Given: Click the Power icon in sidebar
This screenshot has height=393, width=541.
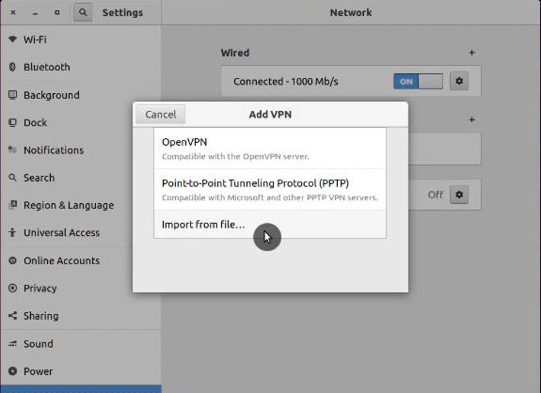Looking at the screenshot, I should tap(12, 371).
